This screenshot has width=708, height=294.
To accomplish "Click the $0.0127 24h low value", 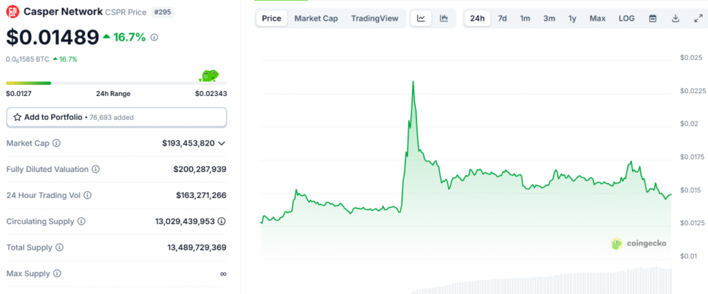I will (x=19, y=94).
